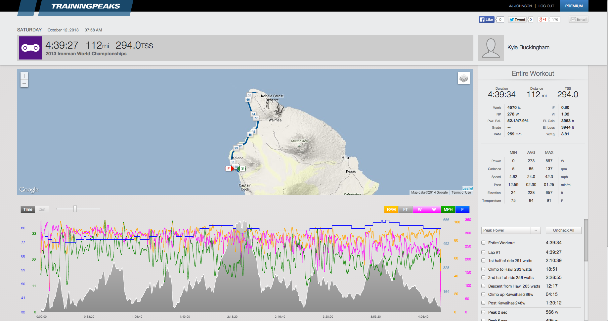Click the Entire Workout panel heading
This screenshot has width=608, height=321.
pos(533,73)
